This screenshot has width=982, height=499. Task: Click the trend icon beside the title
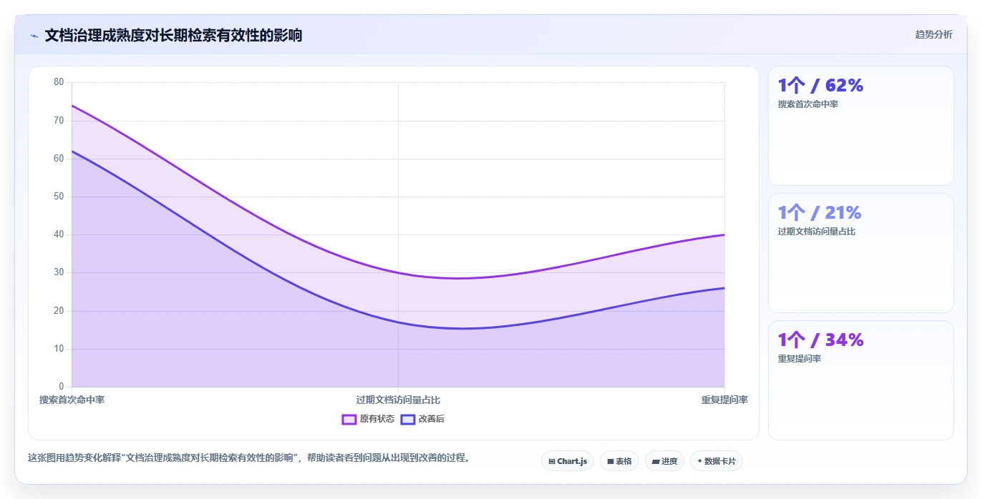tap(34, 35)
